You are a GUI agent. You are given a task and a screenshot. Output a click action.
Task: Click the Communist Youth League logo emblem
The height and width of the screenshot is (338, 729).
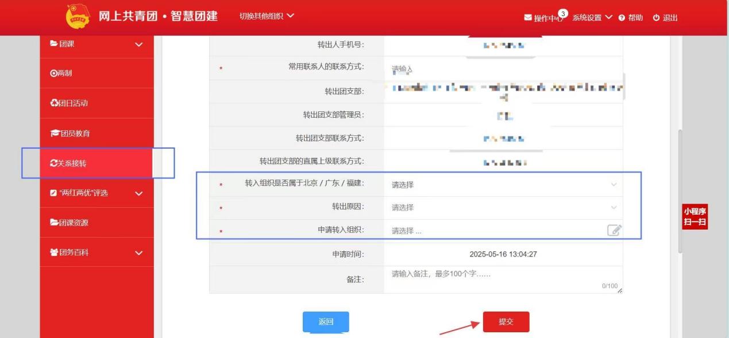[78, 17]
